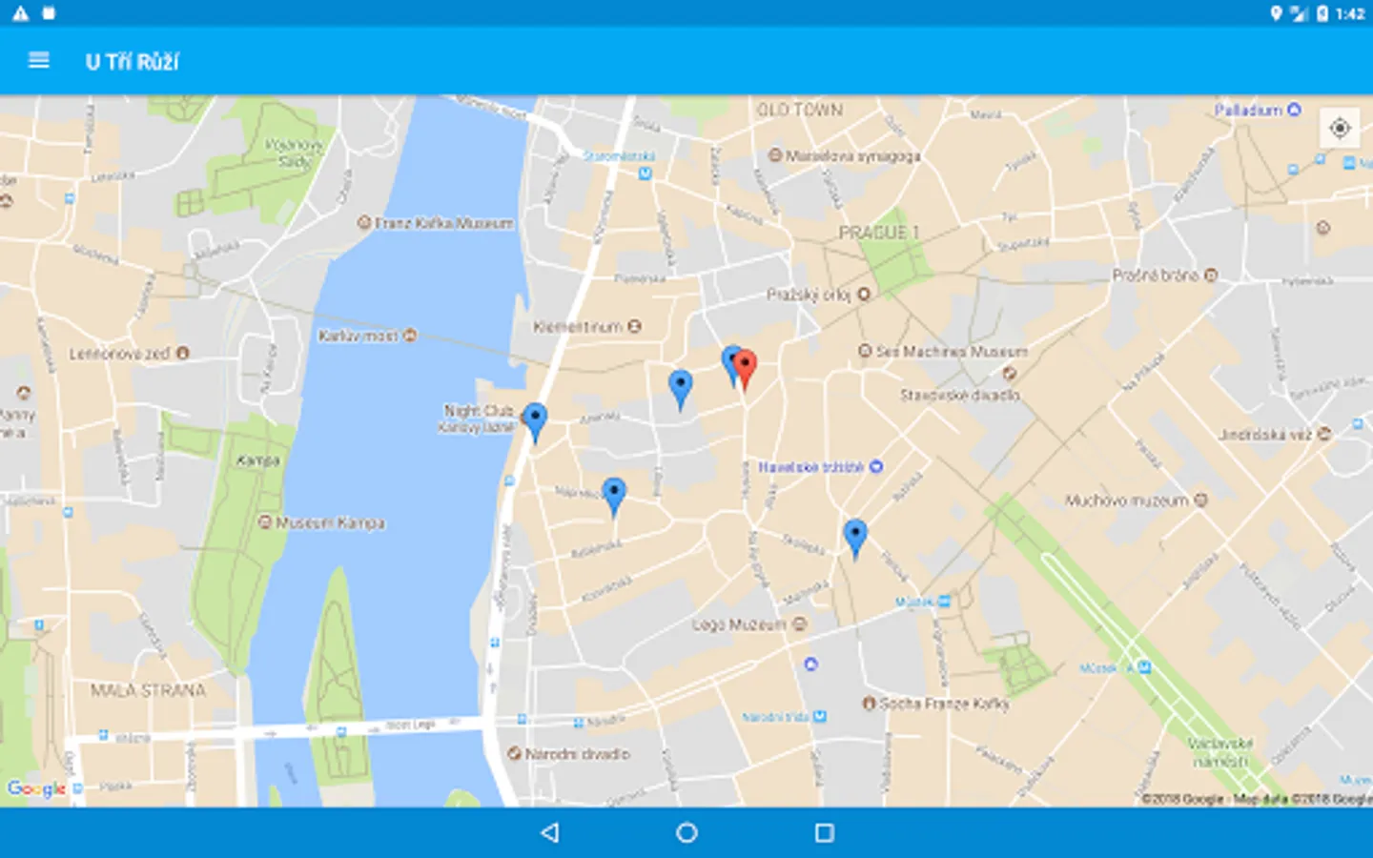This screenshot has height=858, width=1373.
Task: Tap the Národní třída metro icon
Action: coord(820,716)
